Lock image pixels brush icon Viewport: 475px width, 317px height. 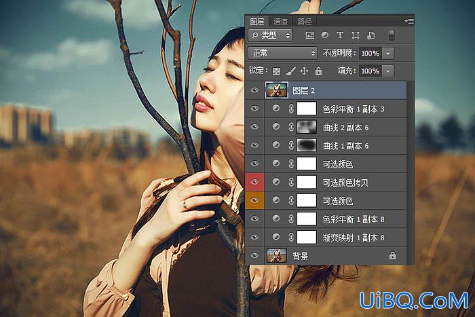(x=290, y=71)
